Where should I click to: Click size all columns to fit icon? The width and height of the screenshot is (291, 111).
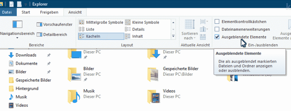pyautogui.click(x=203, y=37)
